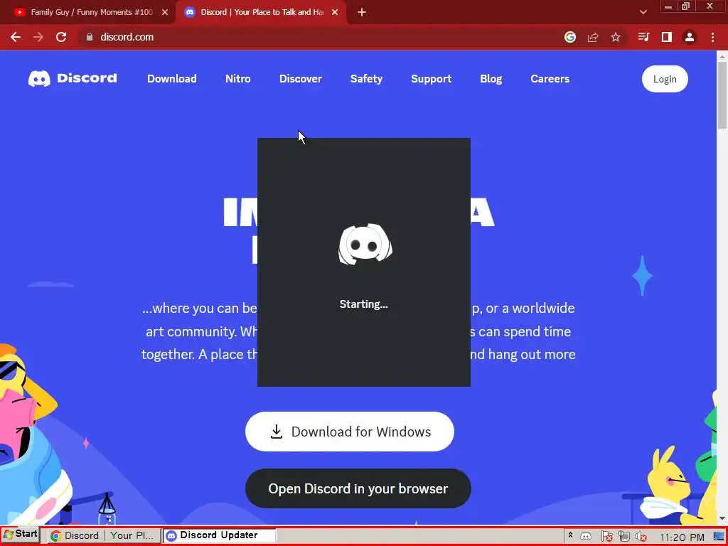
Task: Click the Discord logo in the site header
Action: click(x=73, y=78)
